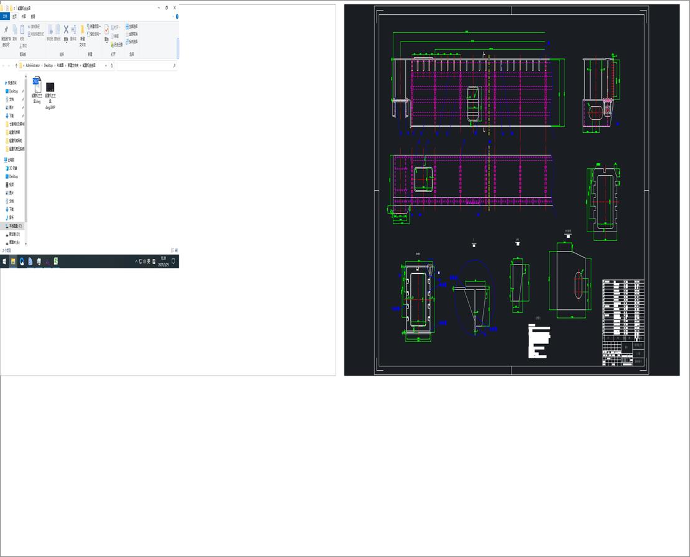The height and width of the screenshot is (557, 690).
Task: Click the Edit icon in the Open group
Action: tap(115, 36)
